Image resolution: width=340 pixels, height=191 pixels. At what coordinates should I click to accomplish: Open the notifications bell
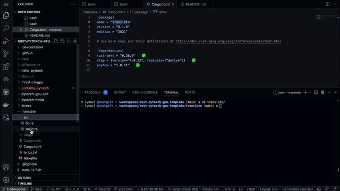[x=335, y=189]
